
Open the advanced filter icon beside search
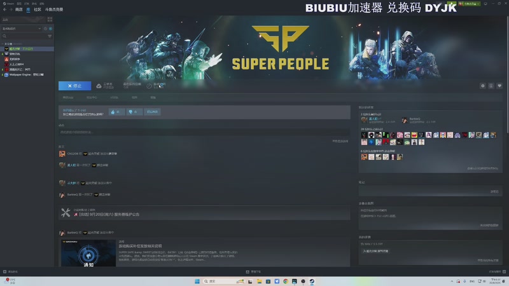pos(50,36)
